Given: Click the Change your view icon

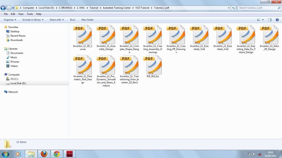Looking at the screenshot, I should coord(259,20).
